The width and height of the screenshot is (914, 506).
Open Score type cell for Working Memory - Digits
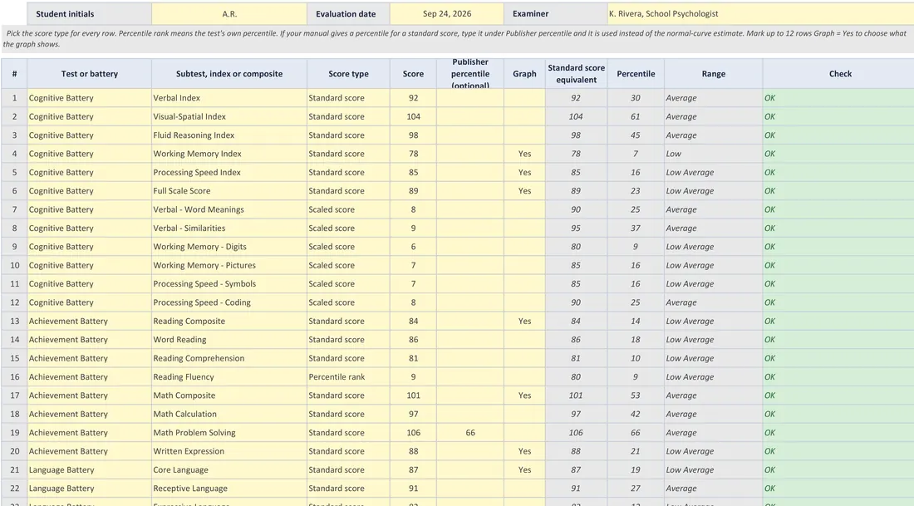[348, 247]
